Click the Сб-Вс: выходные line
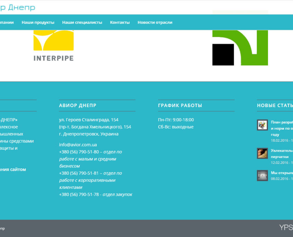 [x=176, y=127]
